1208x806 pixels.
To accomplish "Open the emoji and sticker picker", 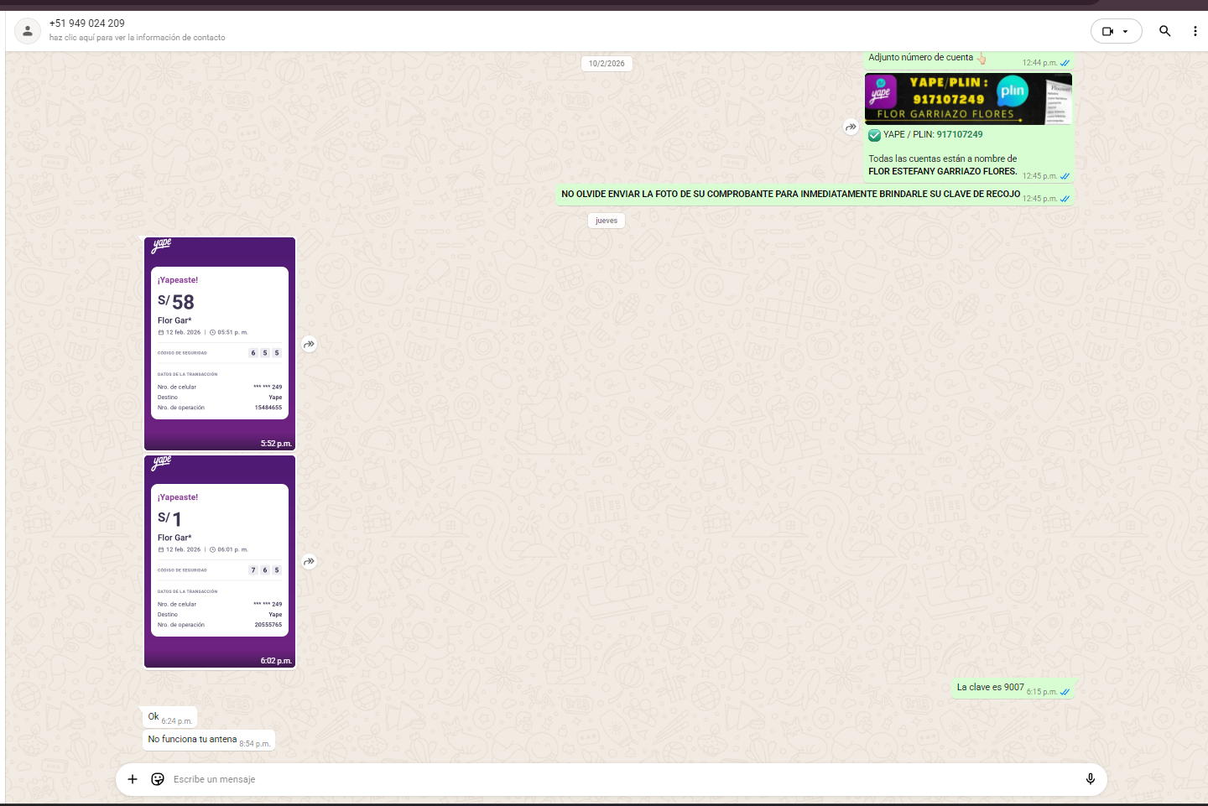I will point(158,779).
